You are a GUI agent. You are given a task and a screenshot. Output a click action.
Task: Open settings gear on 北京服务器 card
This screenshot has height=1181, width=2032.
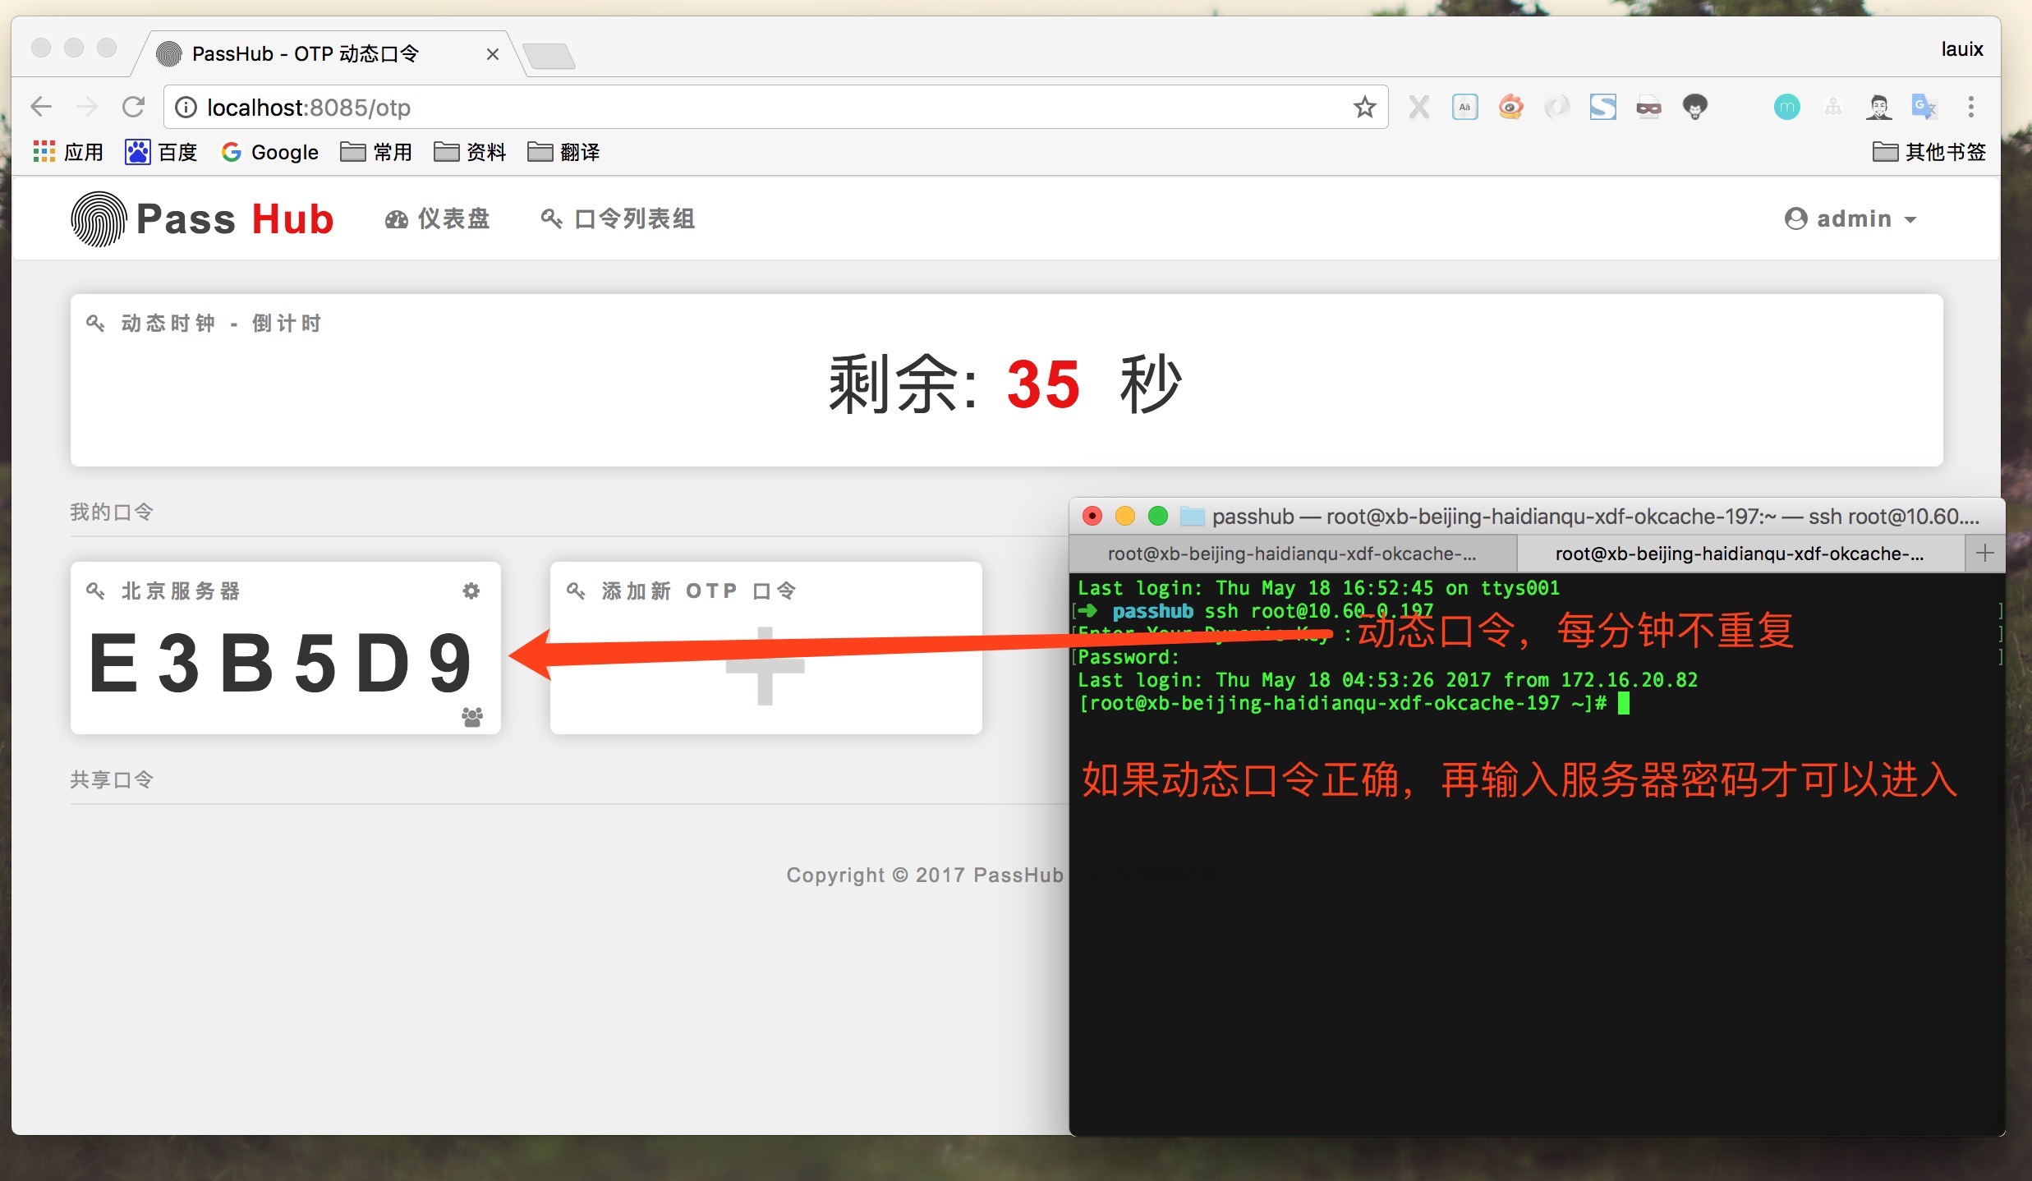471,590
